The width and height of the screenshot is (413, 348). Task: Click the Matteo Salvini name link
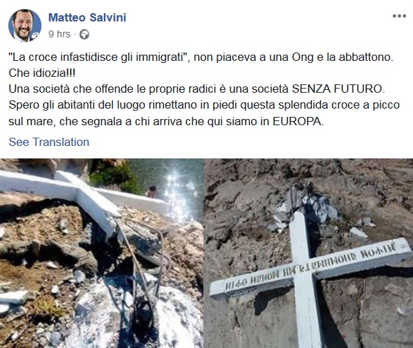coord(87,18)
